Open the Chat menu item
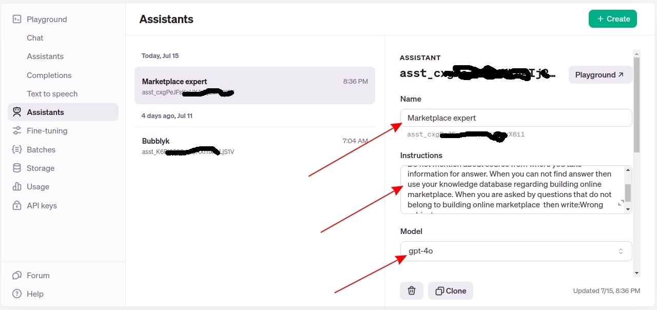Viewport: 657px width, 310px height. [35, 38]
